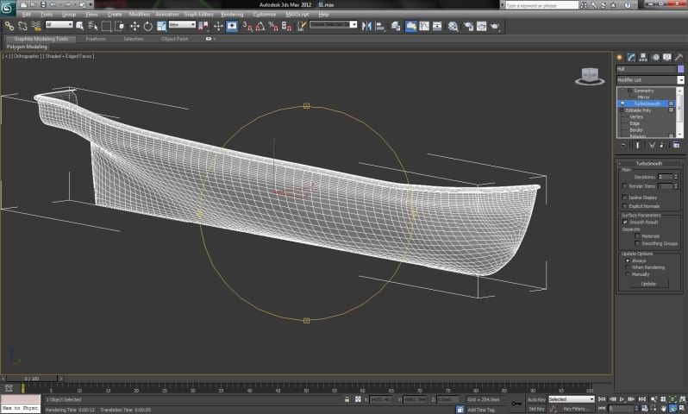The width and height of the screenshot is (688, 414).
Task: Open the Rendering menu
Action: tap(232, 15)
